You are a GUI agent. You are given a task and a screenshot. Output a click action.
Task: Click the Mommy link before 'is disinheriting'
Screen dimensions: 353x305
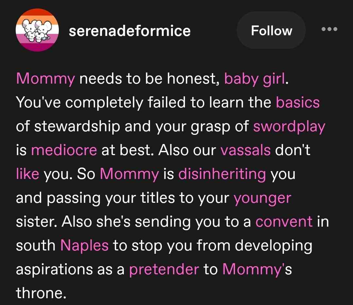click(129, 174)
